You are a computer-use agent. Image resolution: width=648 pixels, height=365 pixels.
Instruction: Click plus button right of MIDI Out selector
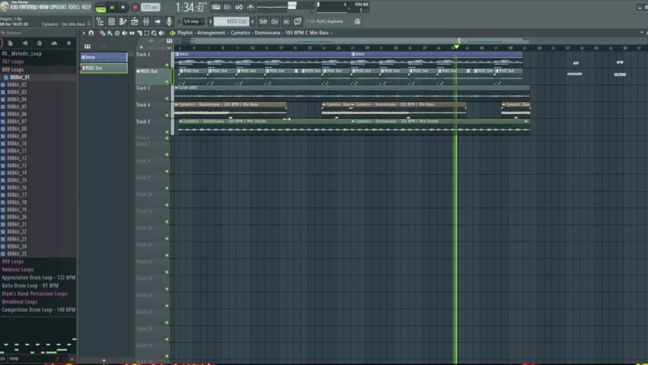[253, 21]
